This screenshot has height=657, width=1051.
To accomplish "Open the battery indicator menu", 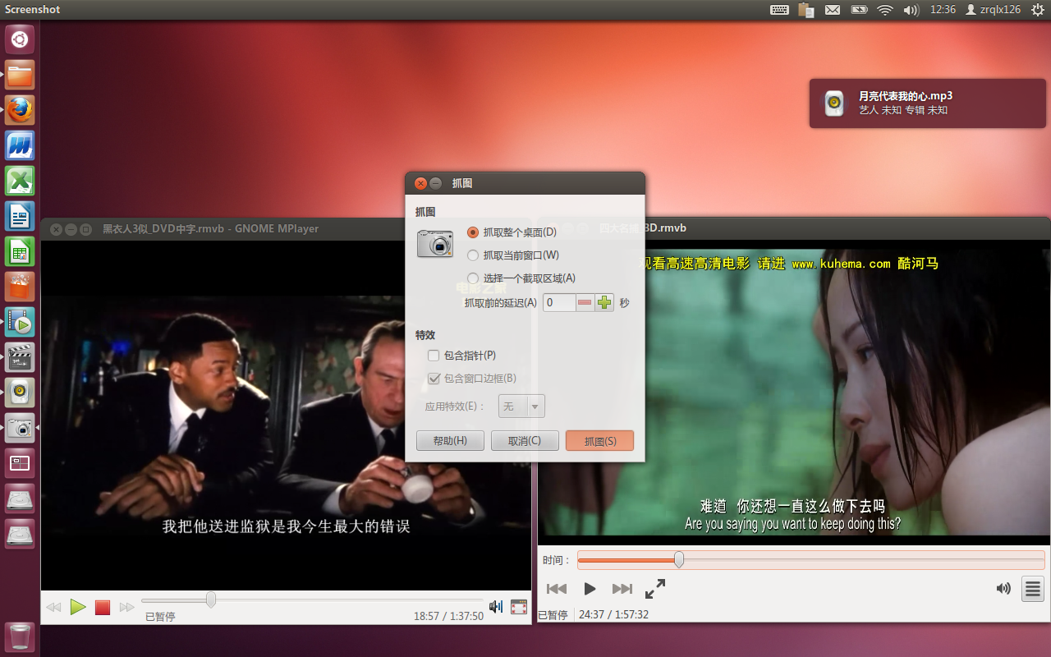I will (859, 10).
